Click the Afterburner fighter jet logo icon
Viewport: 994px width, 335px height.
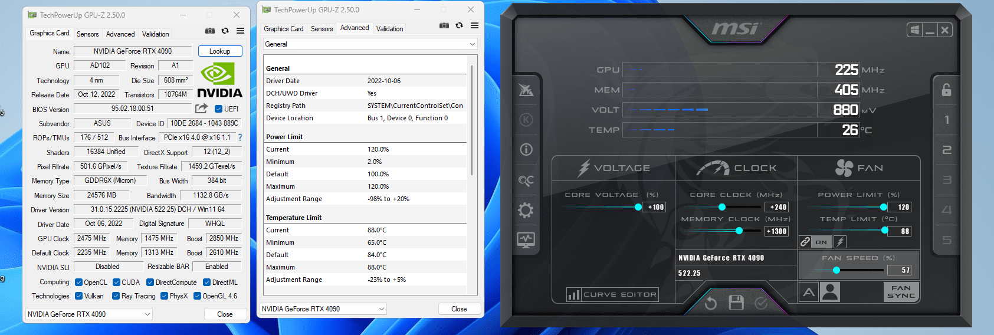pos(526,90)
